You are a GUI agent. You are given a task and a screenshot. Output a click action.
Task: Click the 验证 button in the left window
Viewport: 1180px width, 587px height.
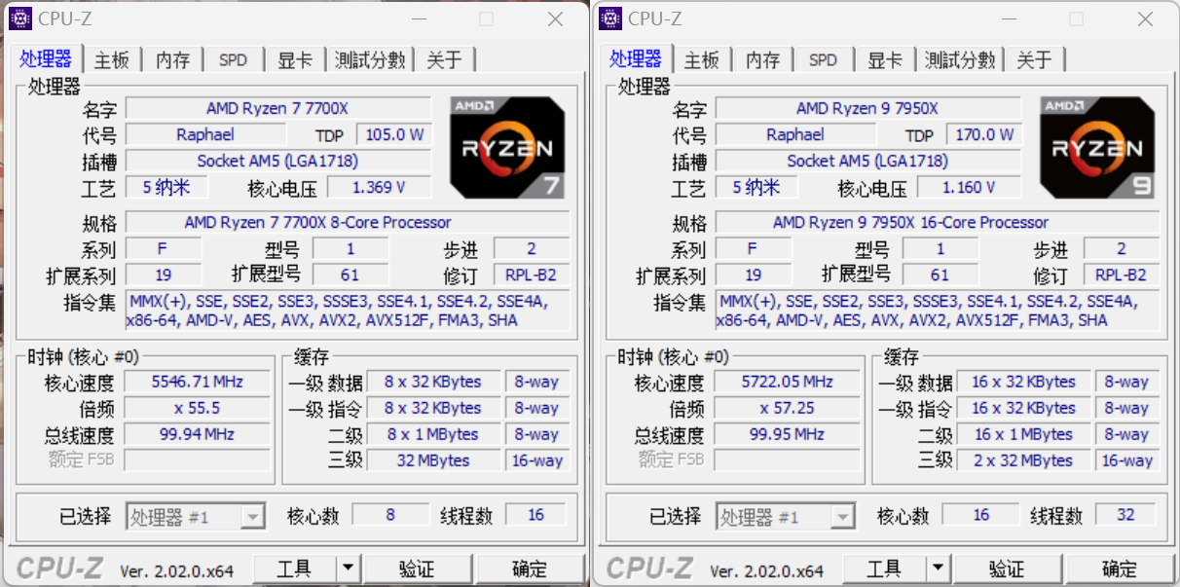click(418, 568)
